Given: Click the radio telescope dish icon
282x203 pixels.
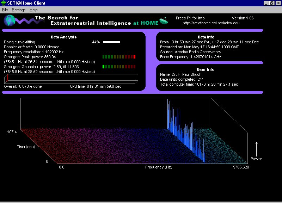Looking at the screenshot, I should pos(164,21).
